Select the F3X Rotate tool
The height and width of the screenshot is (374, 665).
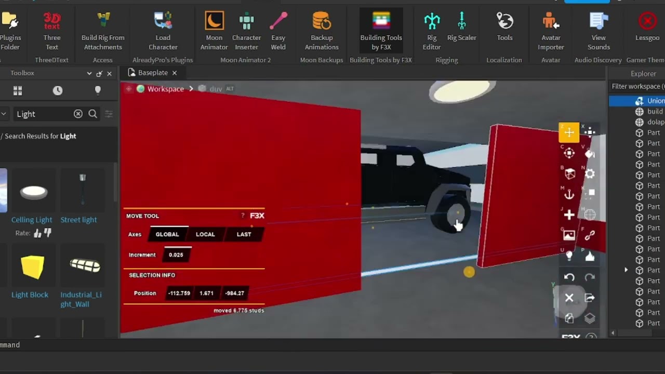coord(569,153)
